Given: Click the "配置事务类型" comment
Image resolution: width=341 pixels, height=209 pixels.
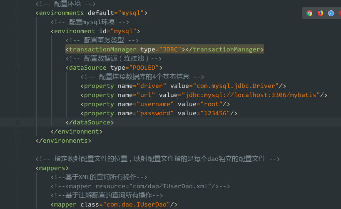Looking at the screenshot, I should (102, 40).
